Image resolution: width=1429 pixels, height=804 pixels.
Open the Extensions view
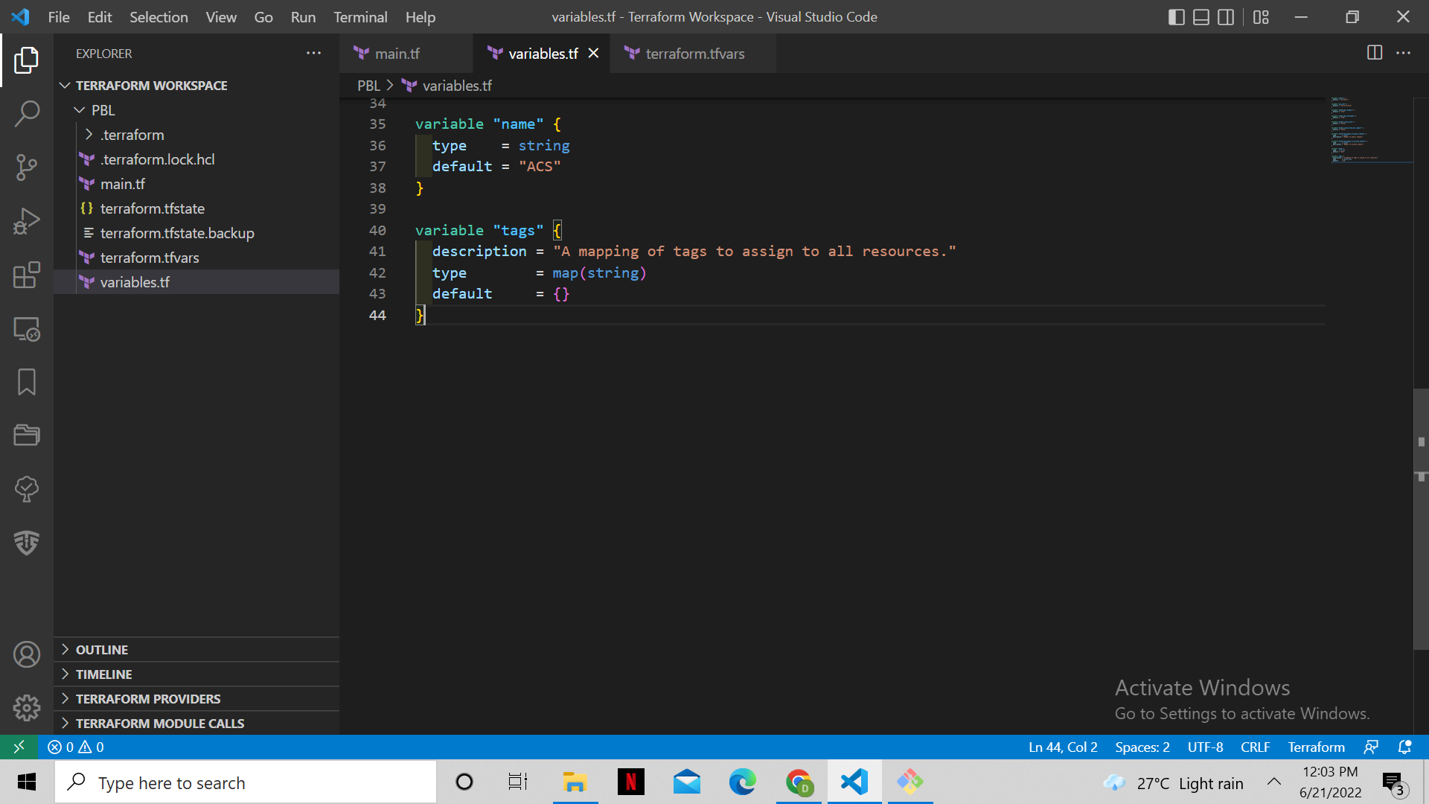27,275
